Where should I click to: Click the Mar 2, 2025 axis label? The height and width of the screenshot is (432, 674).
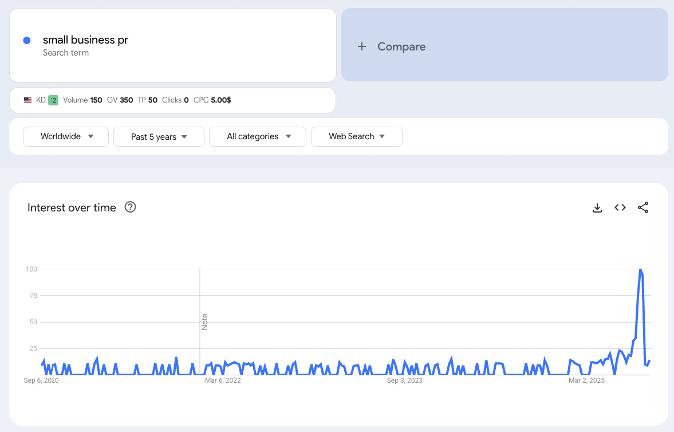pos(586,380)
